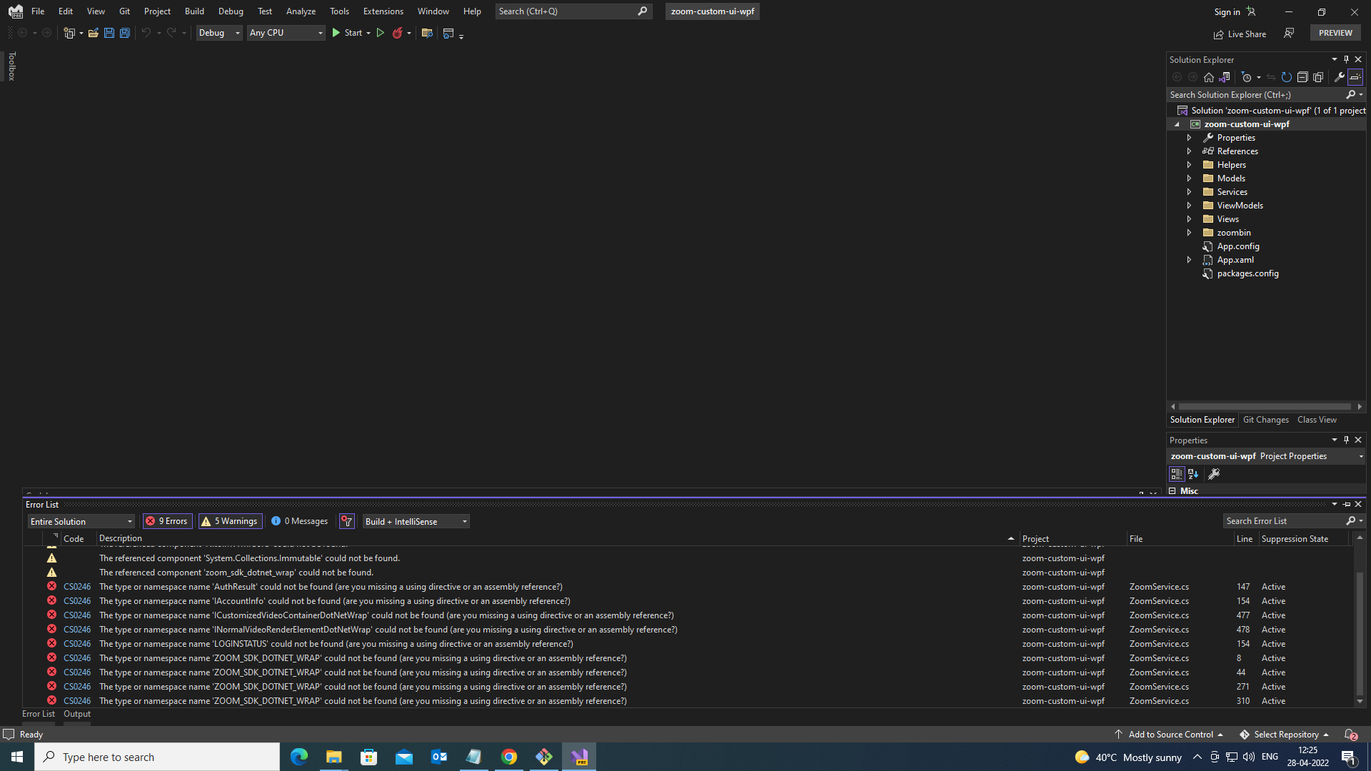Open the Build + IntelliSense dropdown
This screenshot has width=1371, height=771.
[416, 521]
